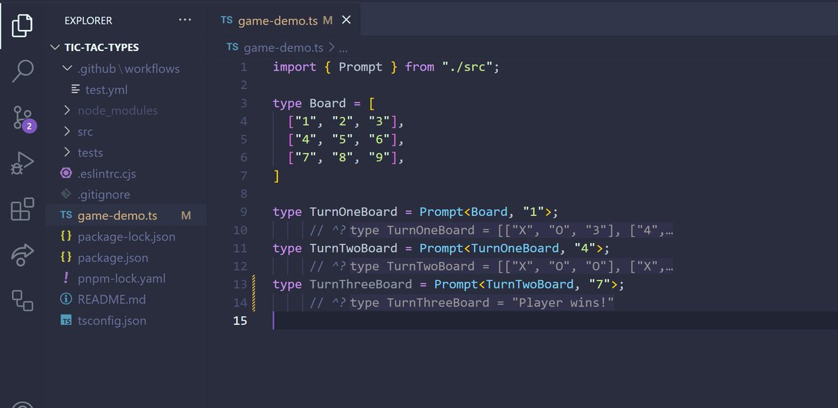This screenshot has height=408, width=838.
Task: Open the .gitignore file
Action: [x=103, y=194]
